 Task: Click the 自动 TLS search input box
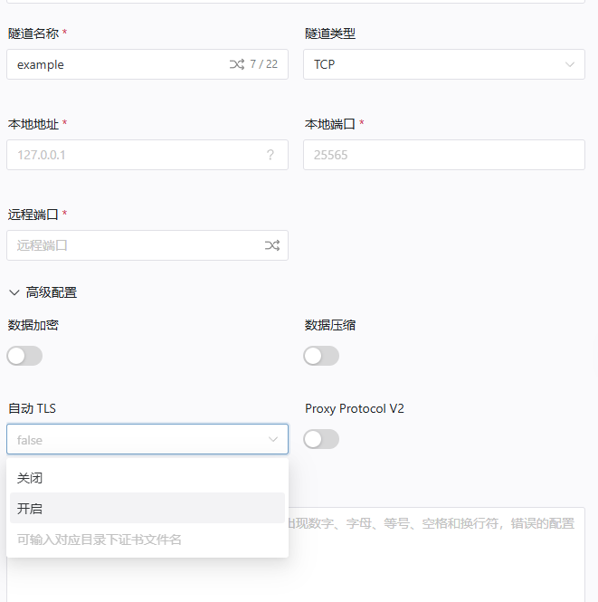pos(136,440)
